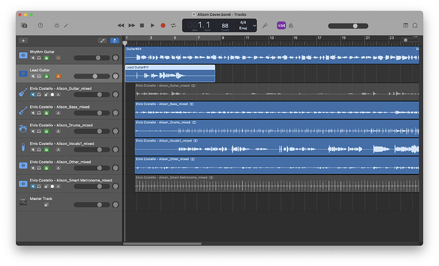Record-enable the Alison_Guitar_mixed track
Viewport: 439px width, 266px height.
click(52, 95)
